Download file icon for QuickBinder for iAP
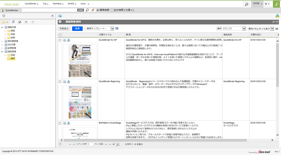The image size is (281, 155). coord(68,40)
